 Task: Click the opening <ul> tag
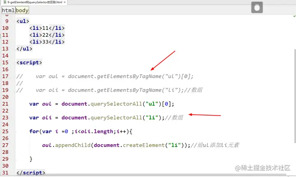coord(23,21)
